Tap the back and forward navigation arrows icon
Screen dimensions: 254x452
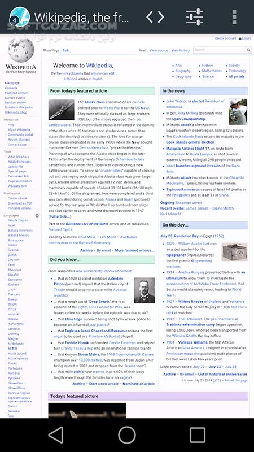[155, 17]
